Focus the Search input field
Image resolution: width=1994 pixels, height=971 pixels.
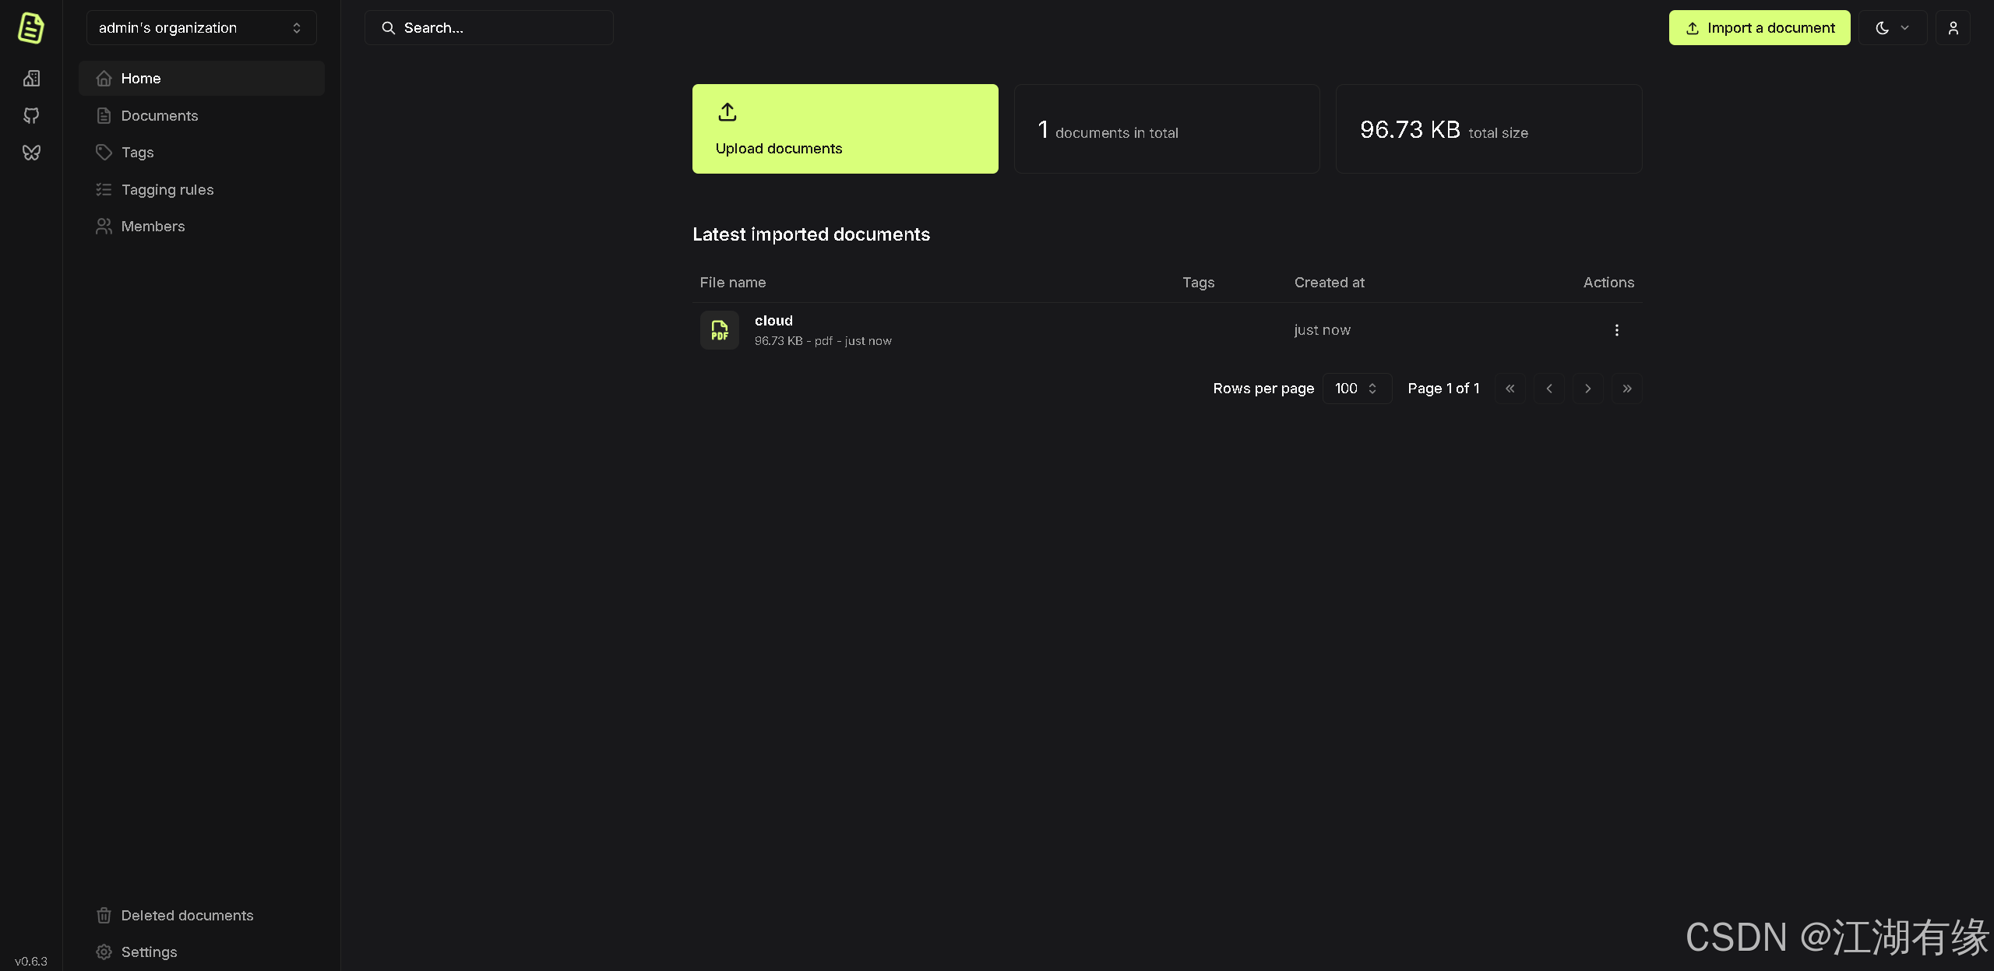pyautogui.click(x=498, y=28)
